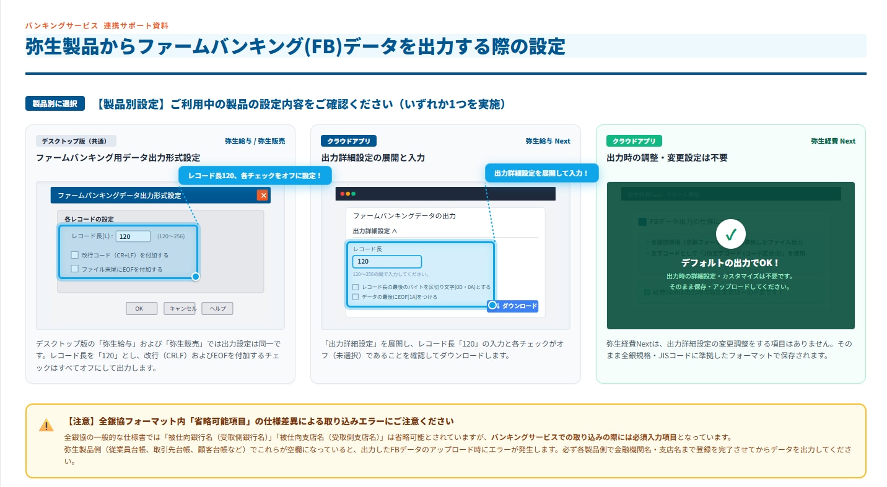
Task: Toggle 区切り文字[0D・0A]とする checkbox
Action: click(356, 287)
